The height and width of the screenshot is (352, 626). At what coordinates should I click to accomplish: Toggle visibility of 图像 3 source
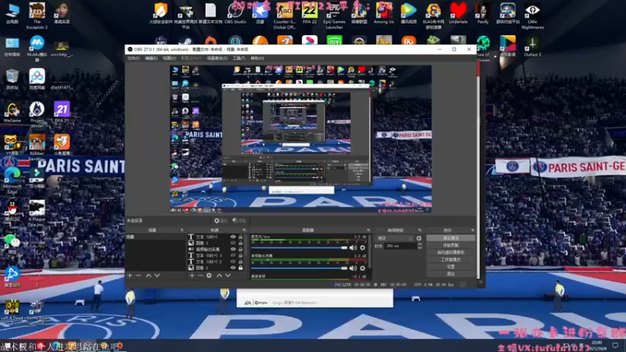pyautogui.click(x=233, y=242)
